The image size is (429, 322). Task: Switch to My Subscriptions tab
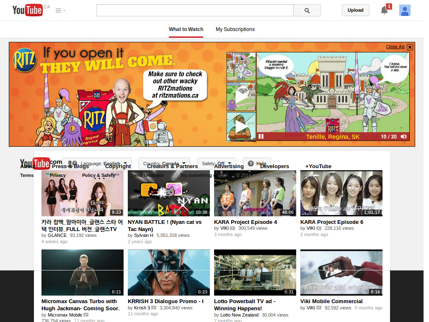[x=235, y=29]
